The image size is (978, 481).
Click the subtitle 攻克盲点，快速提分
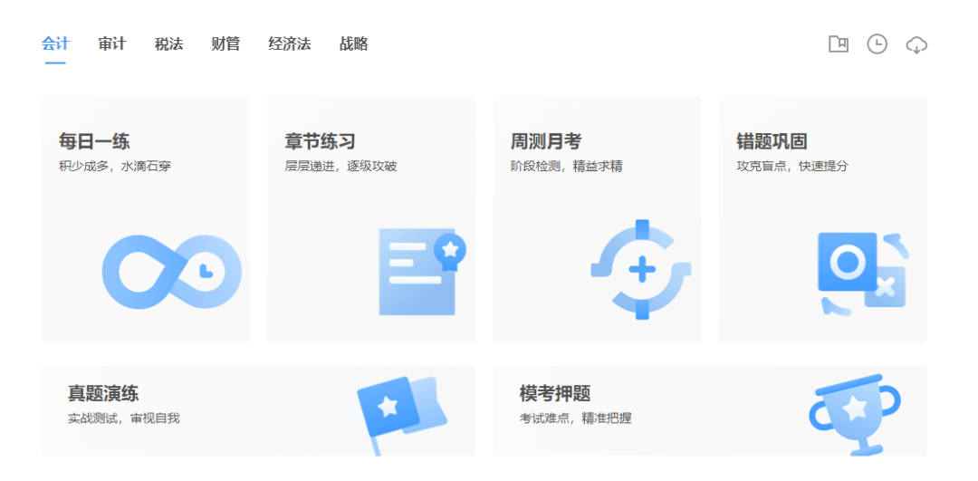pos(792,167)
